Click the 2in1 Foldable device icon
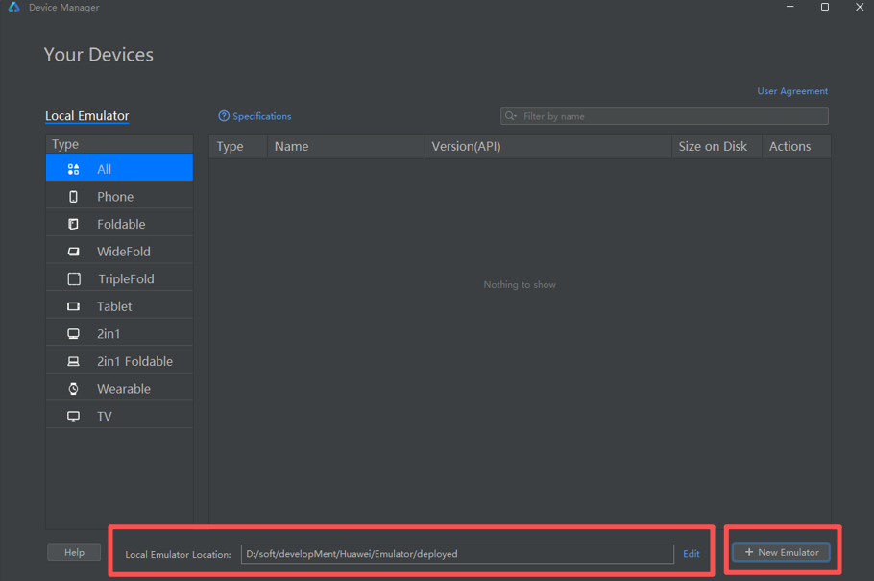Image resolution: width=874 pixels, height=581 pixels. click(x=73, y=361)
